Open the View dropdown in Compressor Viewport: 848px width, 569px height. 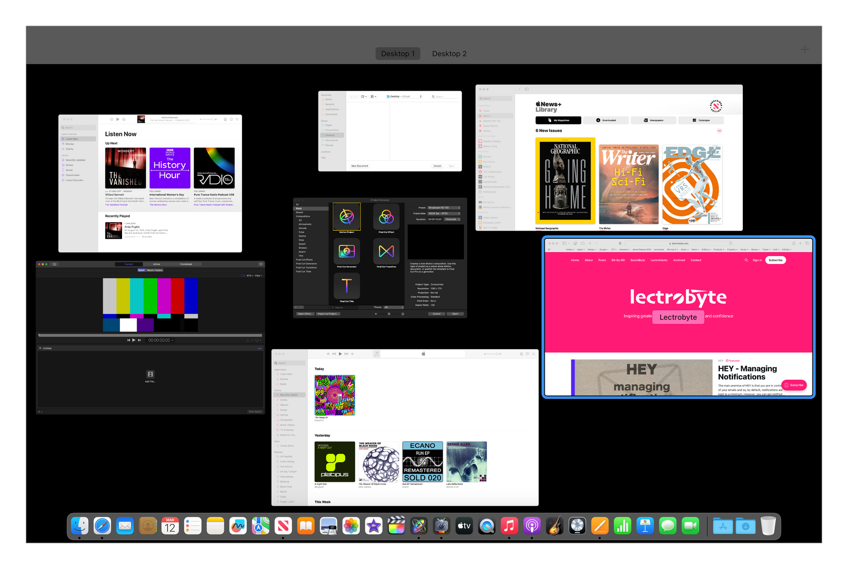click(259, 276)
